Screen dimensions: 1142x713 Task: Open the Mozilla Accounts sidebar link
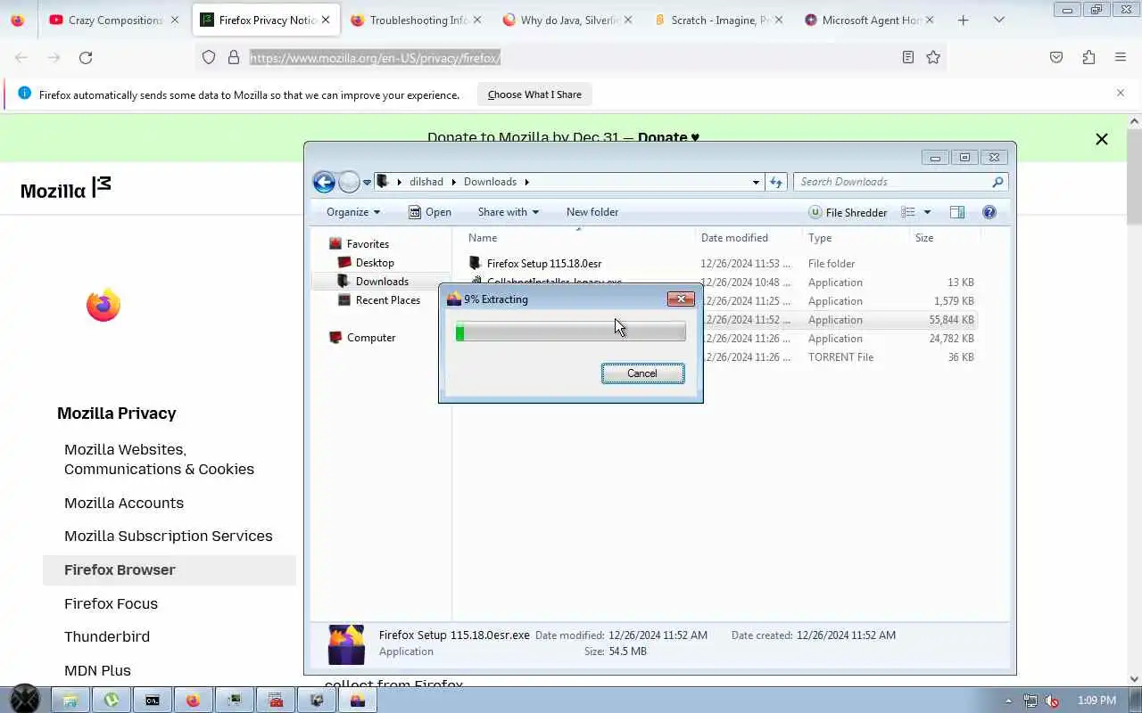[124, 503]
